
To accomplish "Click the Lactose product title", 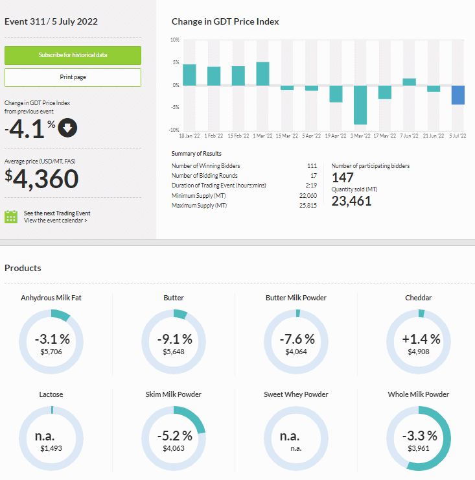I will (x=51, y=394).
